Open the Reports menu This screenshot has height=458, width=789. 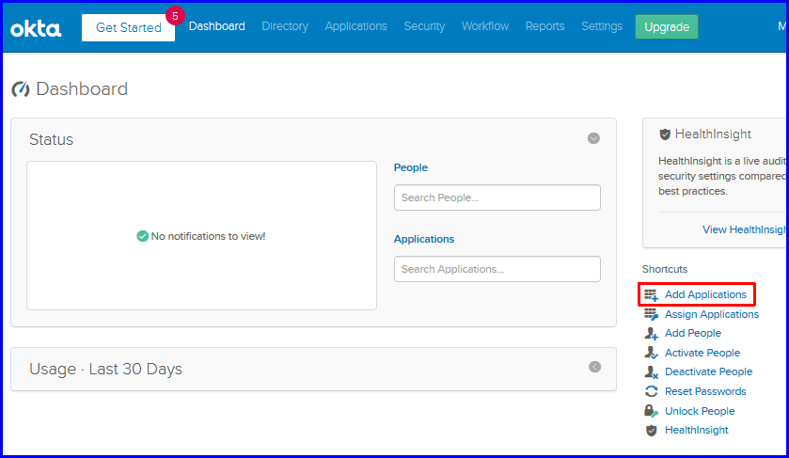coord(544,26)
